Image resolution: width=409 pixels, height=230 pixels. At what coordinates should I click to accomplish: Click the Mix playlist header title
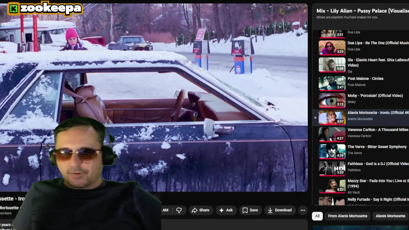362,11
